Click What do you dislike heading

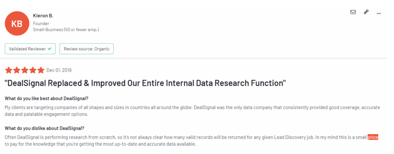point(45,128)
